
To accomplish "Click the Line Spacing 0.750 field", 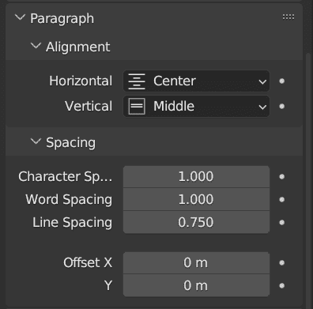I will pos(196,222).
